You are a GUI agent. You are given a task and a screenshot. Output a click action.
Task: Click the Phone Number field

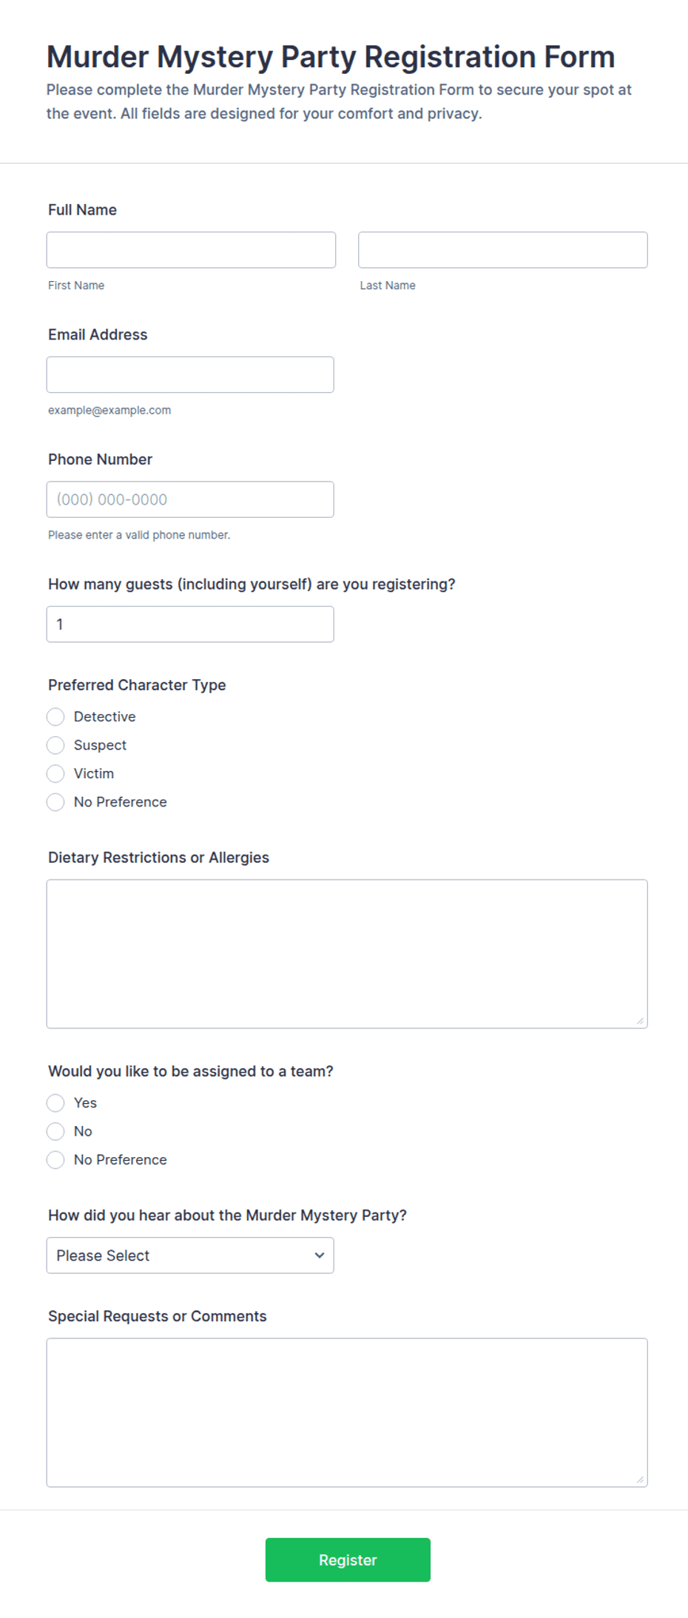click(x=190, y=499)
